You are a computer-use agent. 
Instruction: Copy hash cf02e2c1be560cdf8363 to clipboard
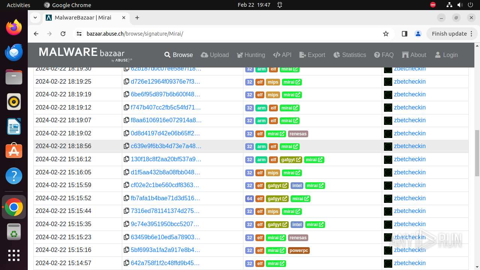126,185
